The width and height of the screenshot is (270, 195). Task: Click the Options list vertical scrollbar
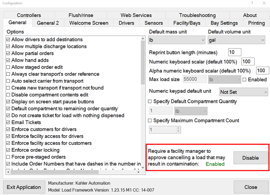pos(143,101)
